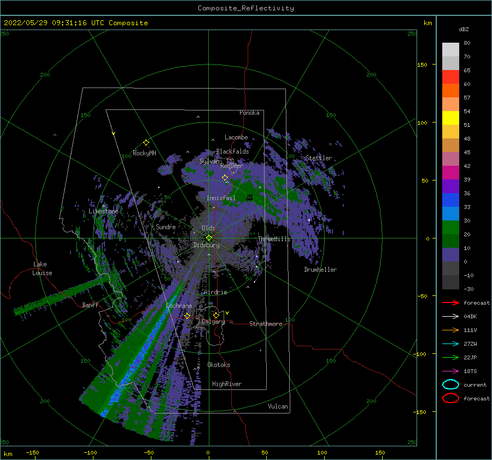492x460 pixels.
Task: Click the Banff label
Action: coord(90,305)
